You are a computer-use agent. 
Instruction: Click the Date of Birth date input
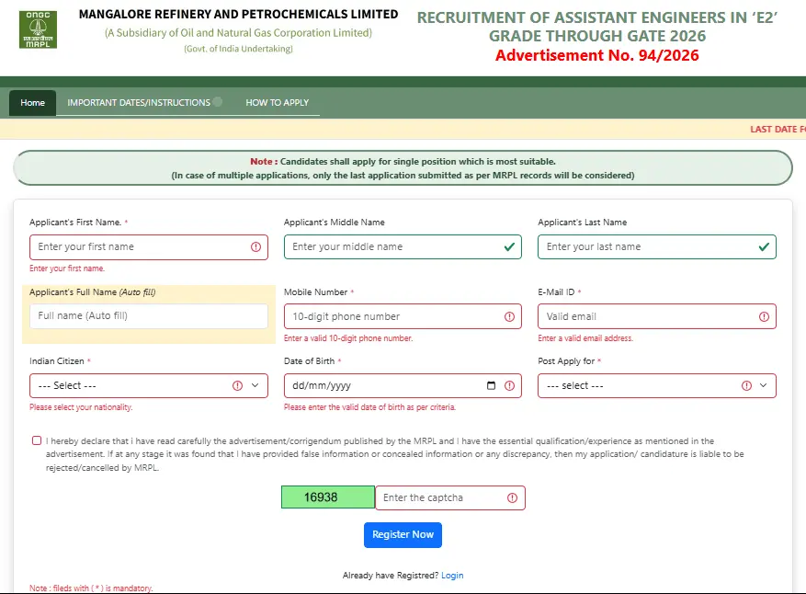pos(403,385)
